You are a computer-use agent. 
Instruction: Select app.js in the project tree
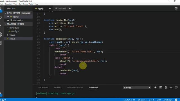point(18,39)
